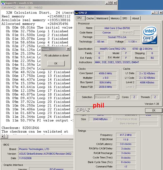Open the About menu in Super PI

(25, 7)
